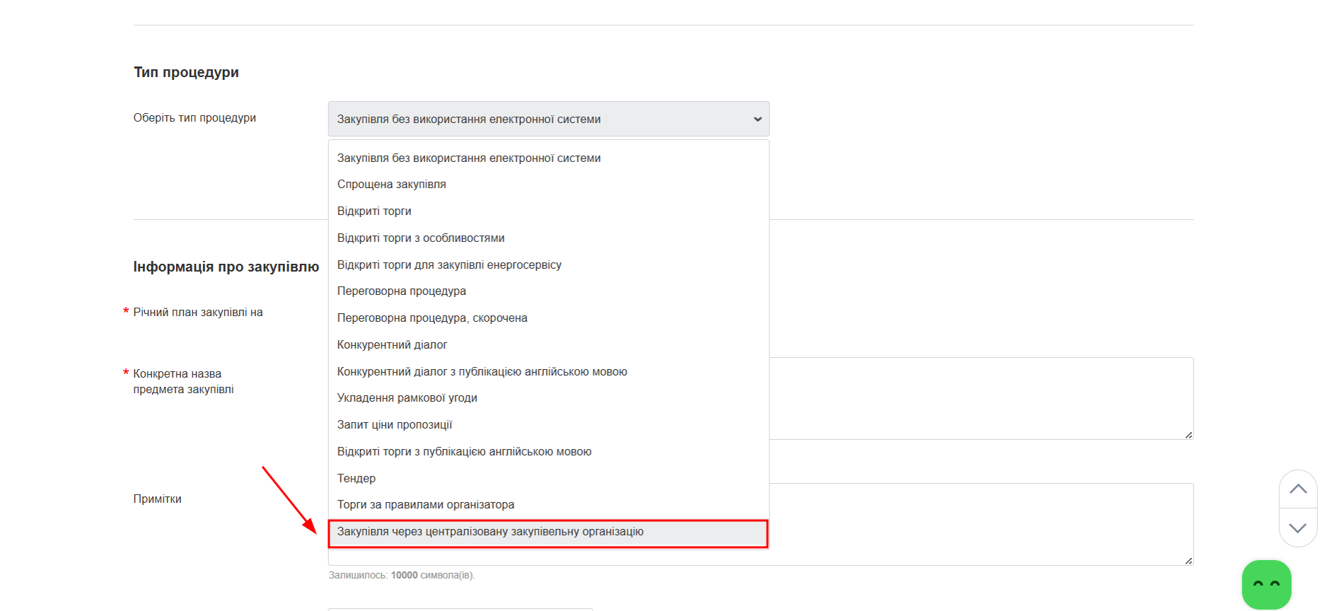Choose 'Запит ціни пропозиції' option
This screenshot has height=611, width=1329.
[x=394, y=425]
